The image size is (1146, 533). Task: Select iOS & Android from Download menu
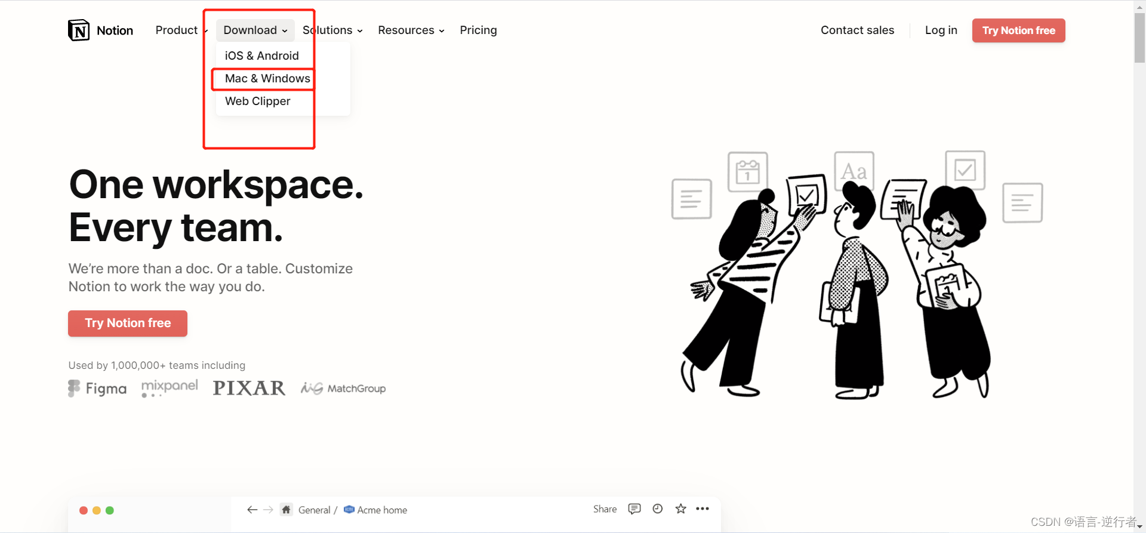[x=262, y=56]
